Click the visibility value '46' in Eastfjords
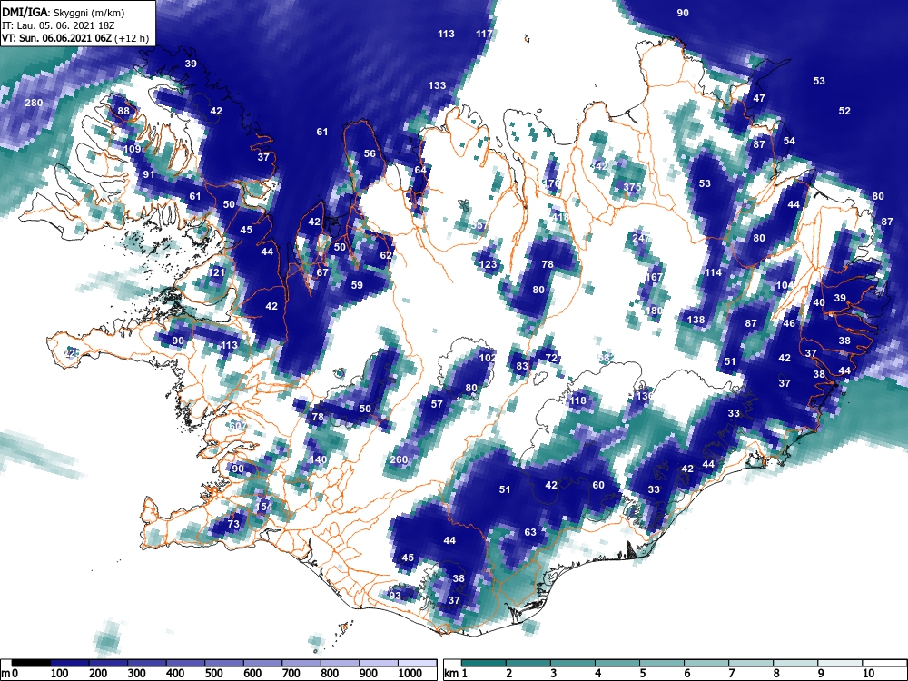The width and height of the screenshot is (908, 681). click(x=789, y=324)
